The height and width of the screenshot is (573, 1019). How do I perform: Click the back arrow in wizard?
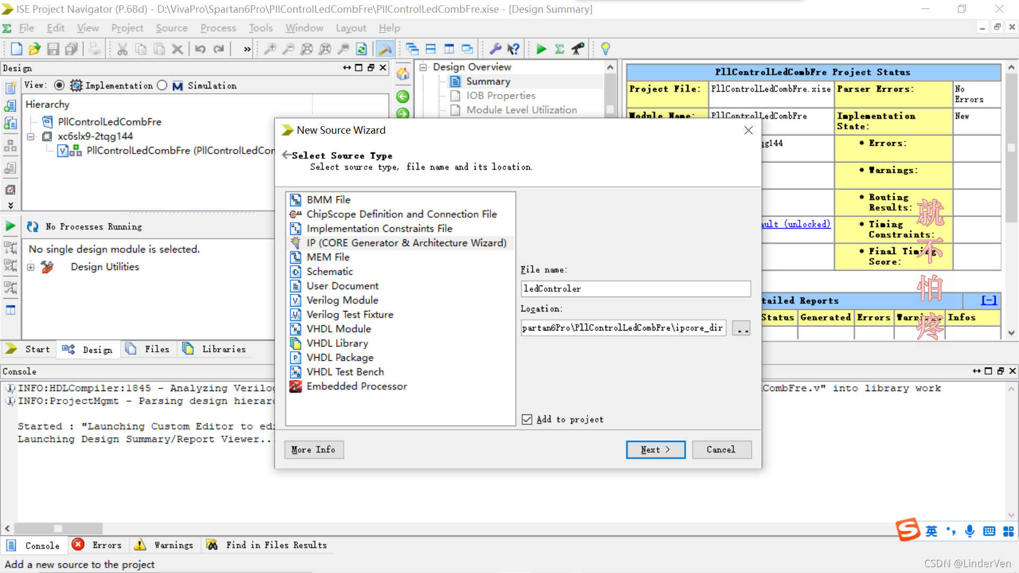pyautogui.click(x=287, y=155)
